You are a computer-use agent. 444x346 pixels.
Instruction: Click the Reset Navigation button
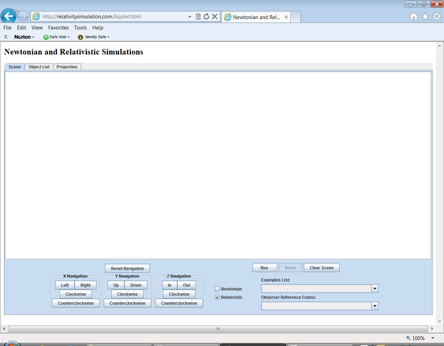(x=127, y=268)
